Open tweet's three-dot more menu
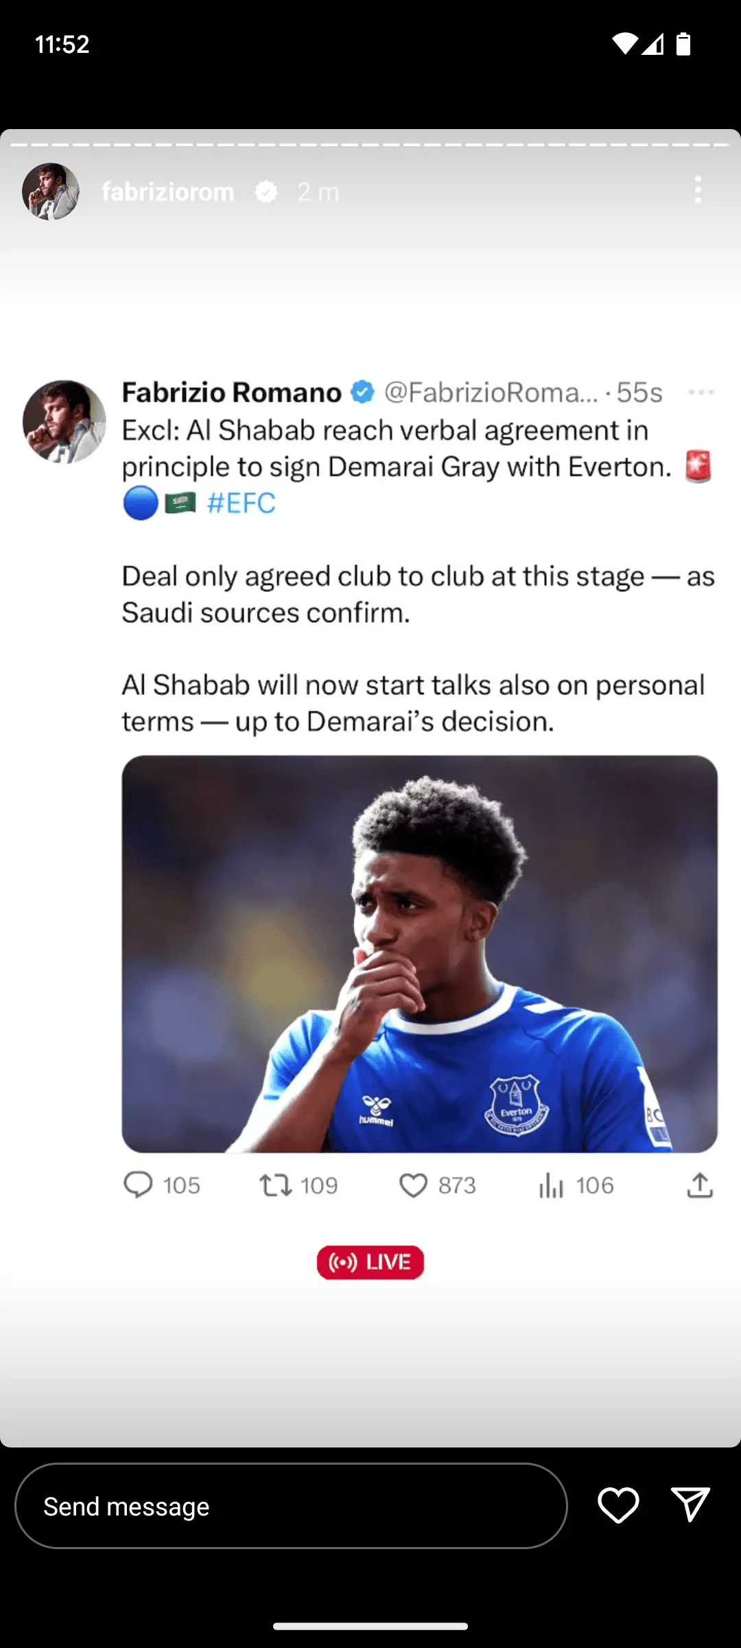The height and width of the screenshot is (1648, 741). pos(701,392)
